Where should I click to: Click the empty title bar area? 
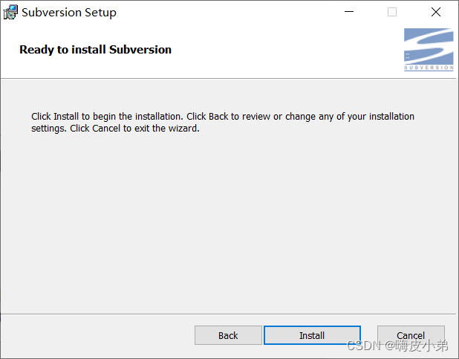223,13
